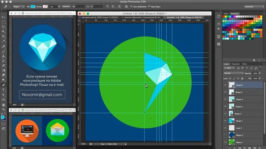Screen dimensions: 266x149
Task: Show the hidden Ellipse 2 layer
Action: point(225,135)
